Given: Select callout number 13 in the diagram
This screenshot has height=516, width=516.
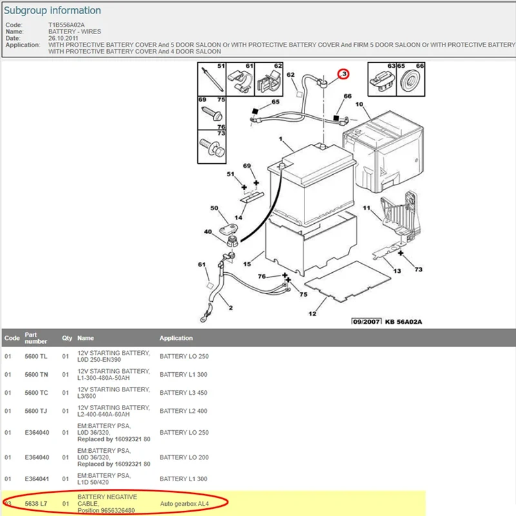Looking at the screenshot, I should click(397, 271).
